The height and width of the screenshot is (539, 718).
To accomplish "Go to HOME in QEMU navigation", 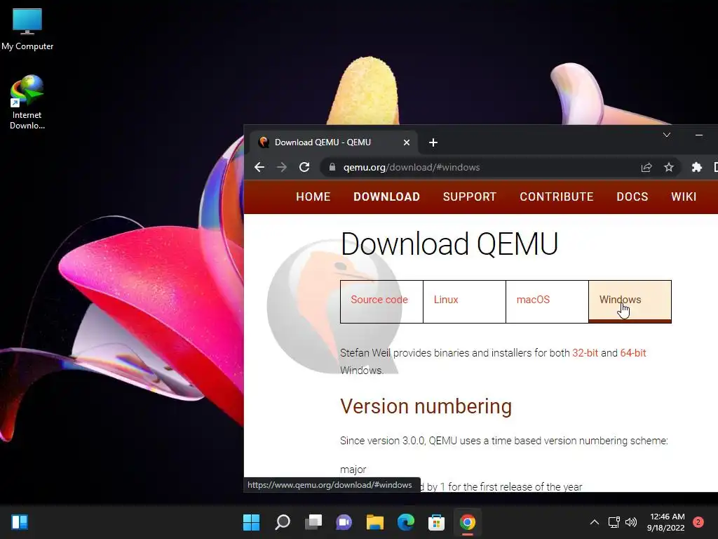I will (313, 197).
